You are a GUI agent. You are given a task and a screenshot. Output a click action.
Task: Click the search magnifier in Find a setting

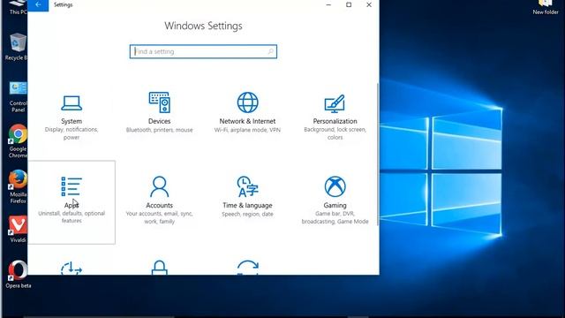click(x=270, y=51)
